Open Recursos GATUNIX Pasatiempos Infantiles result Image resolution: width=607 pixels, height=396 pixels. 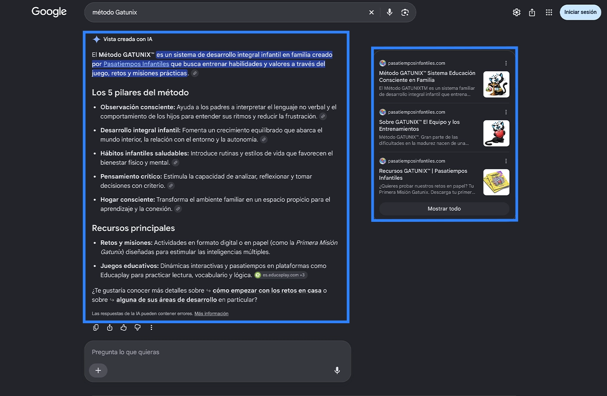click(423, 175)
